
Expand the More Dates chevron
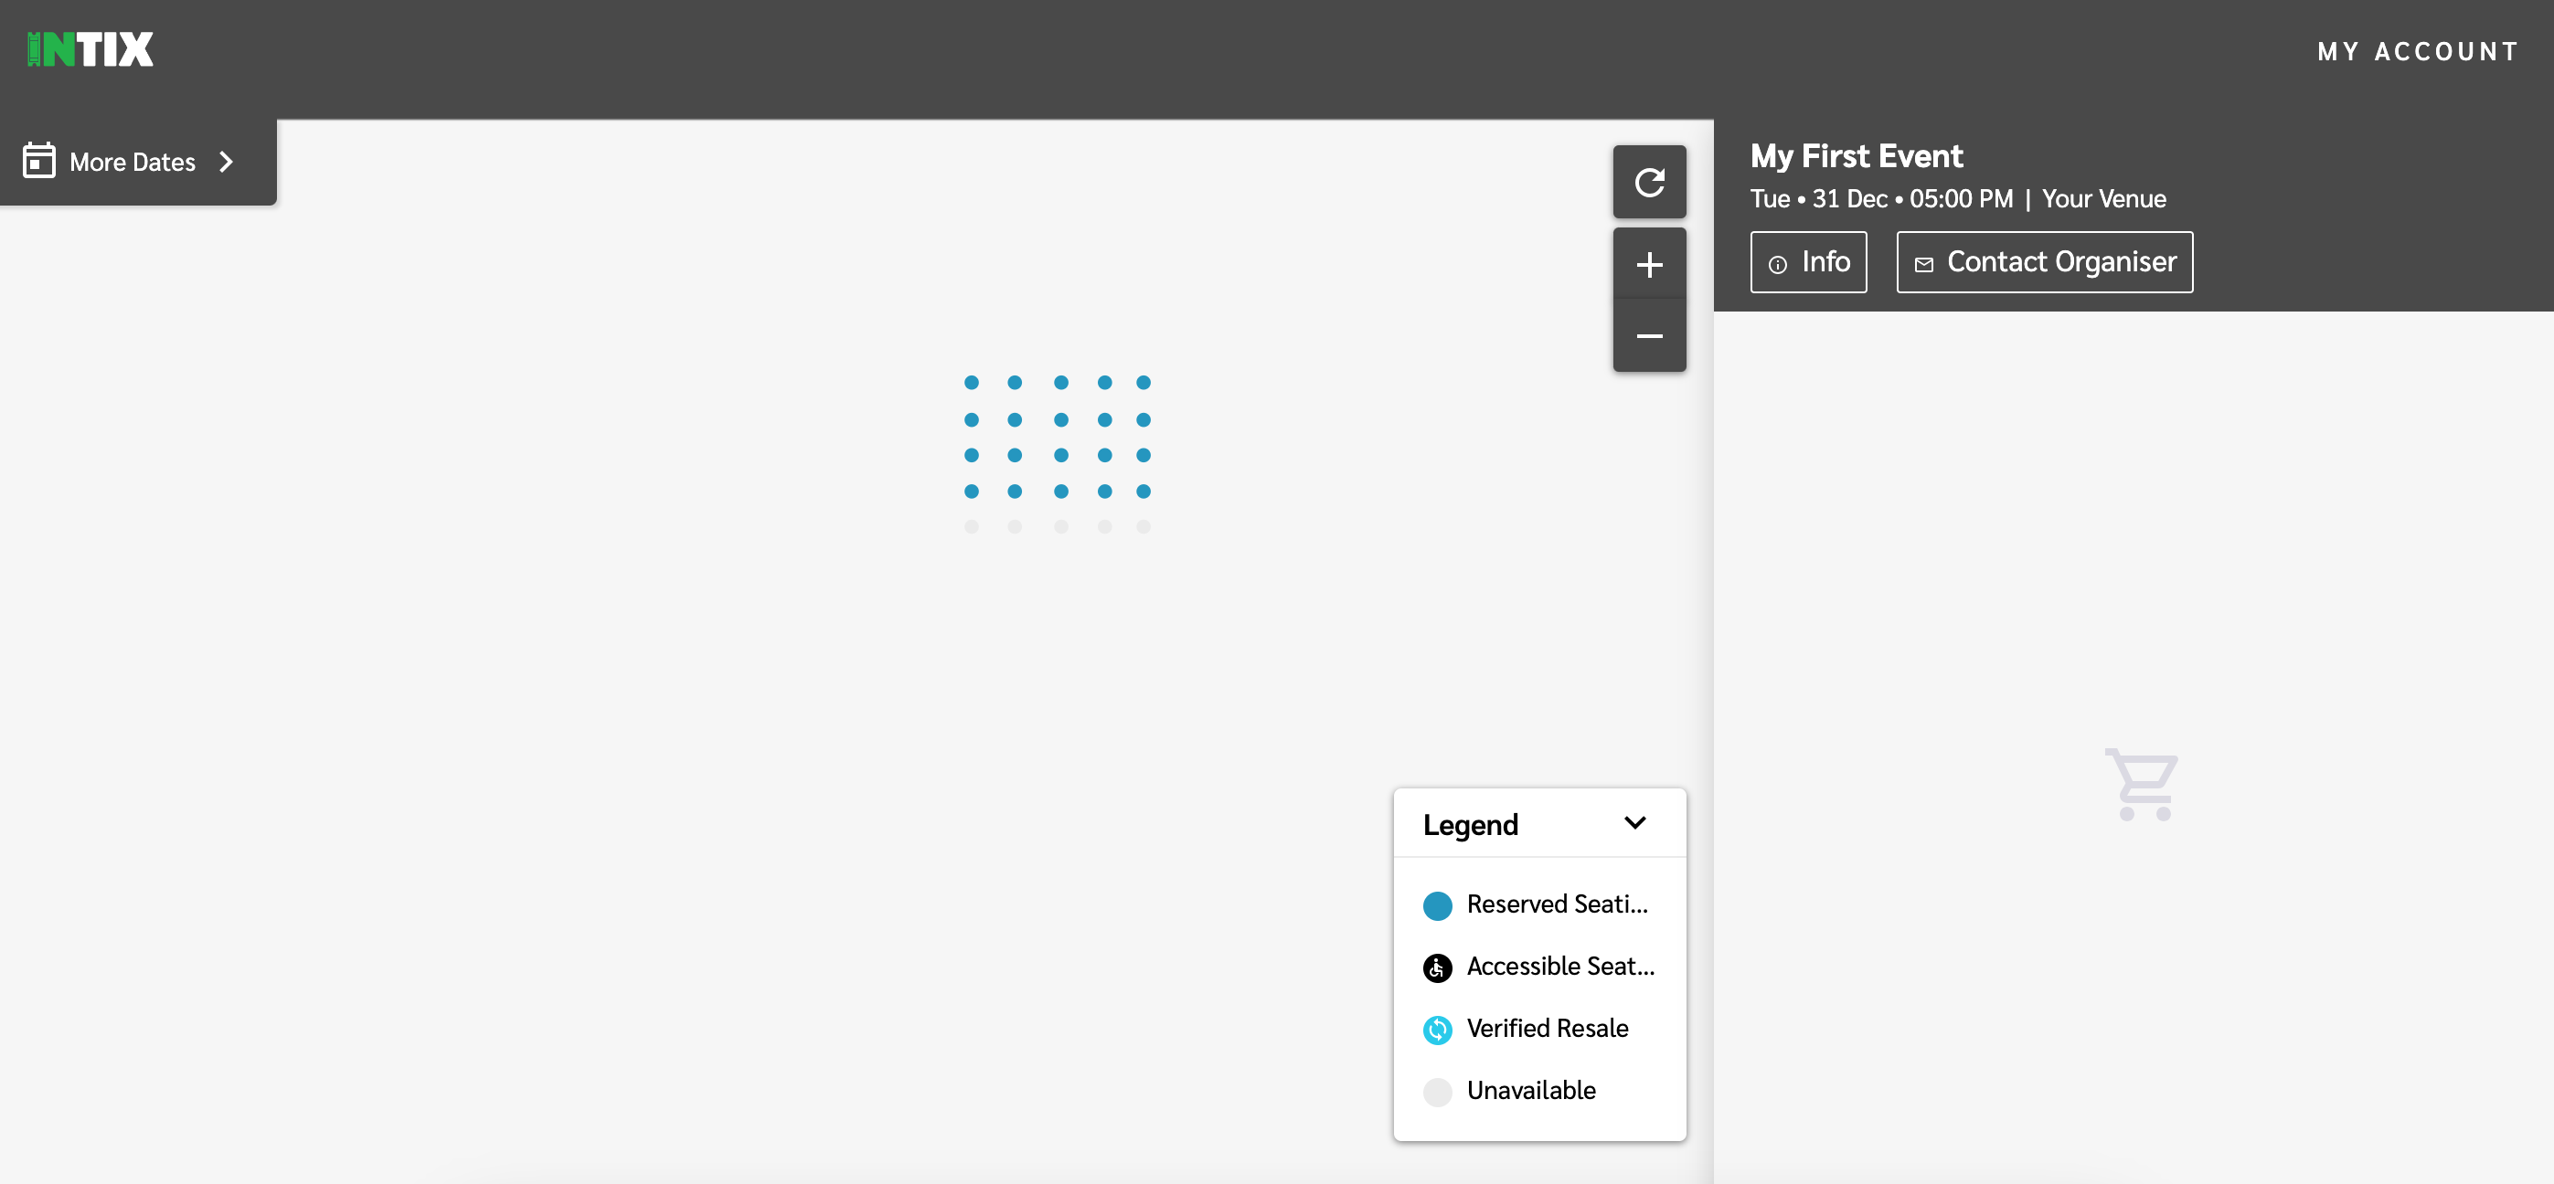click(227, 160)
